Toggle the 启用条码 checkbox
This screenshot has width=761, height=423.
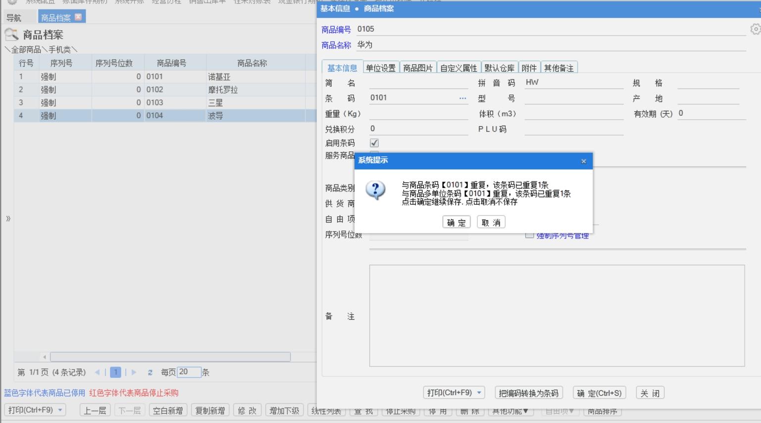pyautogui.click(x=374, y=143)
